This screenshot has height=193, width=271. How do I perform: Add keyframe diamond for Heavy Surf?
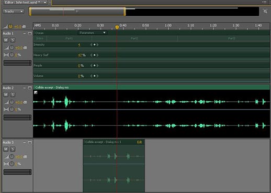coord(94,55)
